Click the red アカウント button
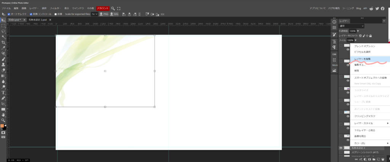Viewport: 390px width, 162px height. [102, 8]
